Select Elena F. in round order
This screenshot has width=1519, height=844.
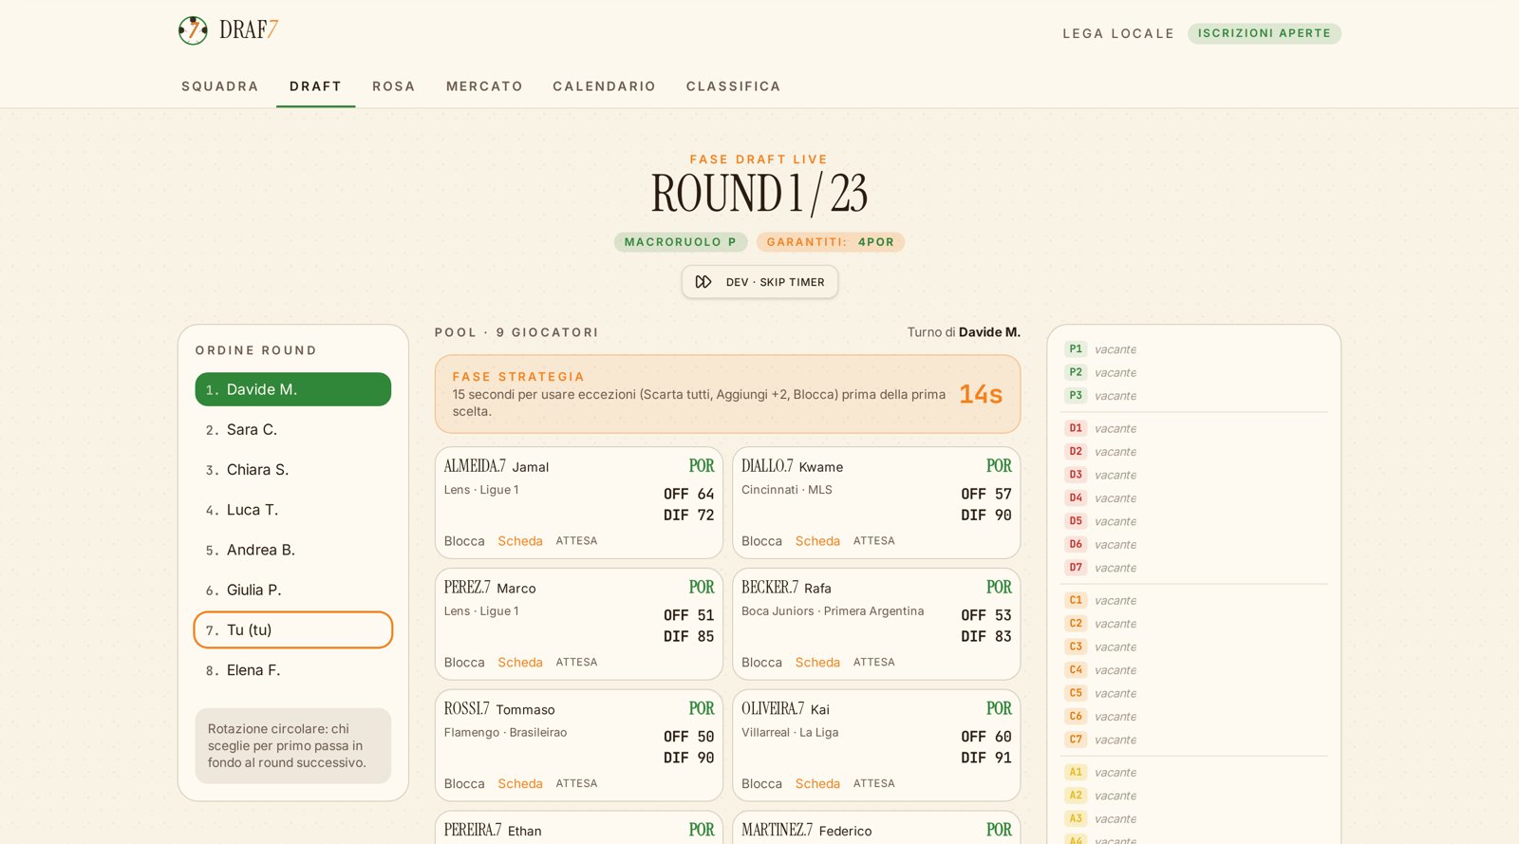pos(293,670)
